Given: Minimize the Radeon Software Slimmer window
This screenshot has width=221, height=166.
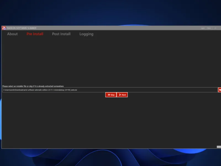Looking at the screenshot, I should coord(215,28).
